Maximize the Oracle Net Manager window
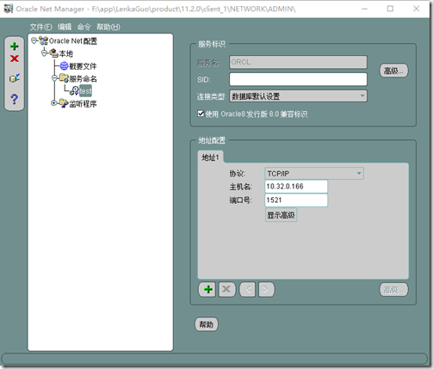 pyautogui.click(x=390, y=9)
